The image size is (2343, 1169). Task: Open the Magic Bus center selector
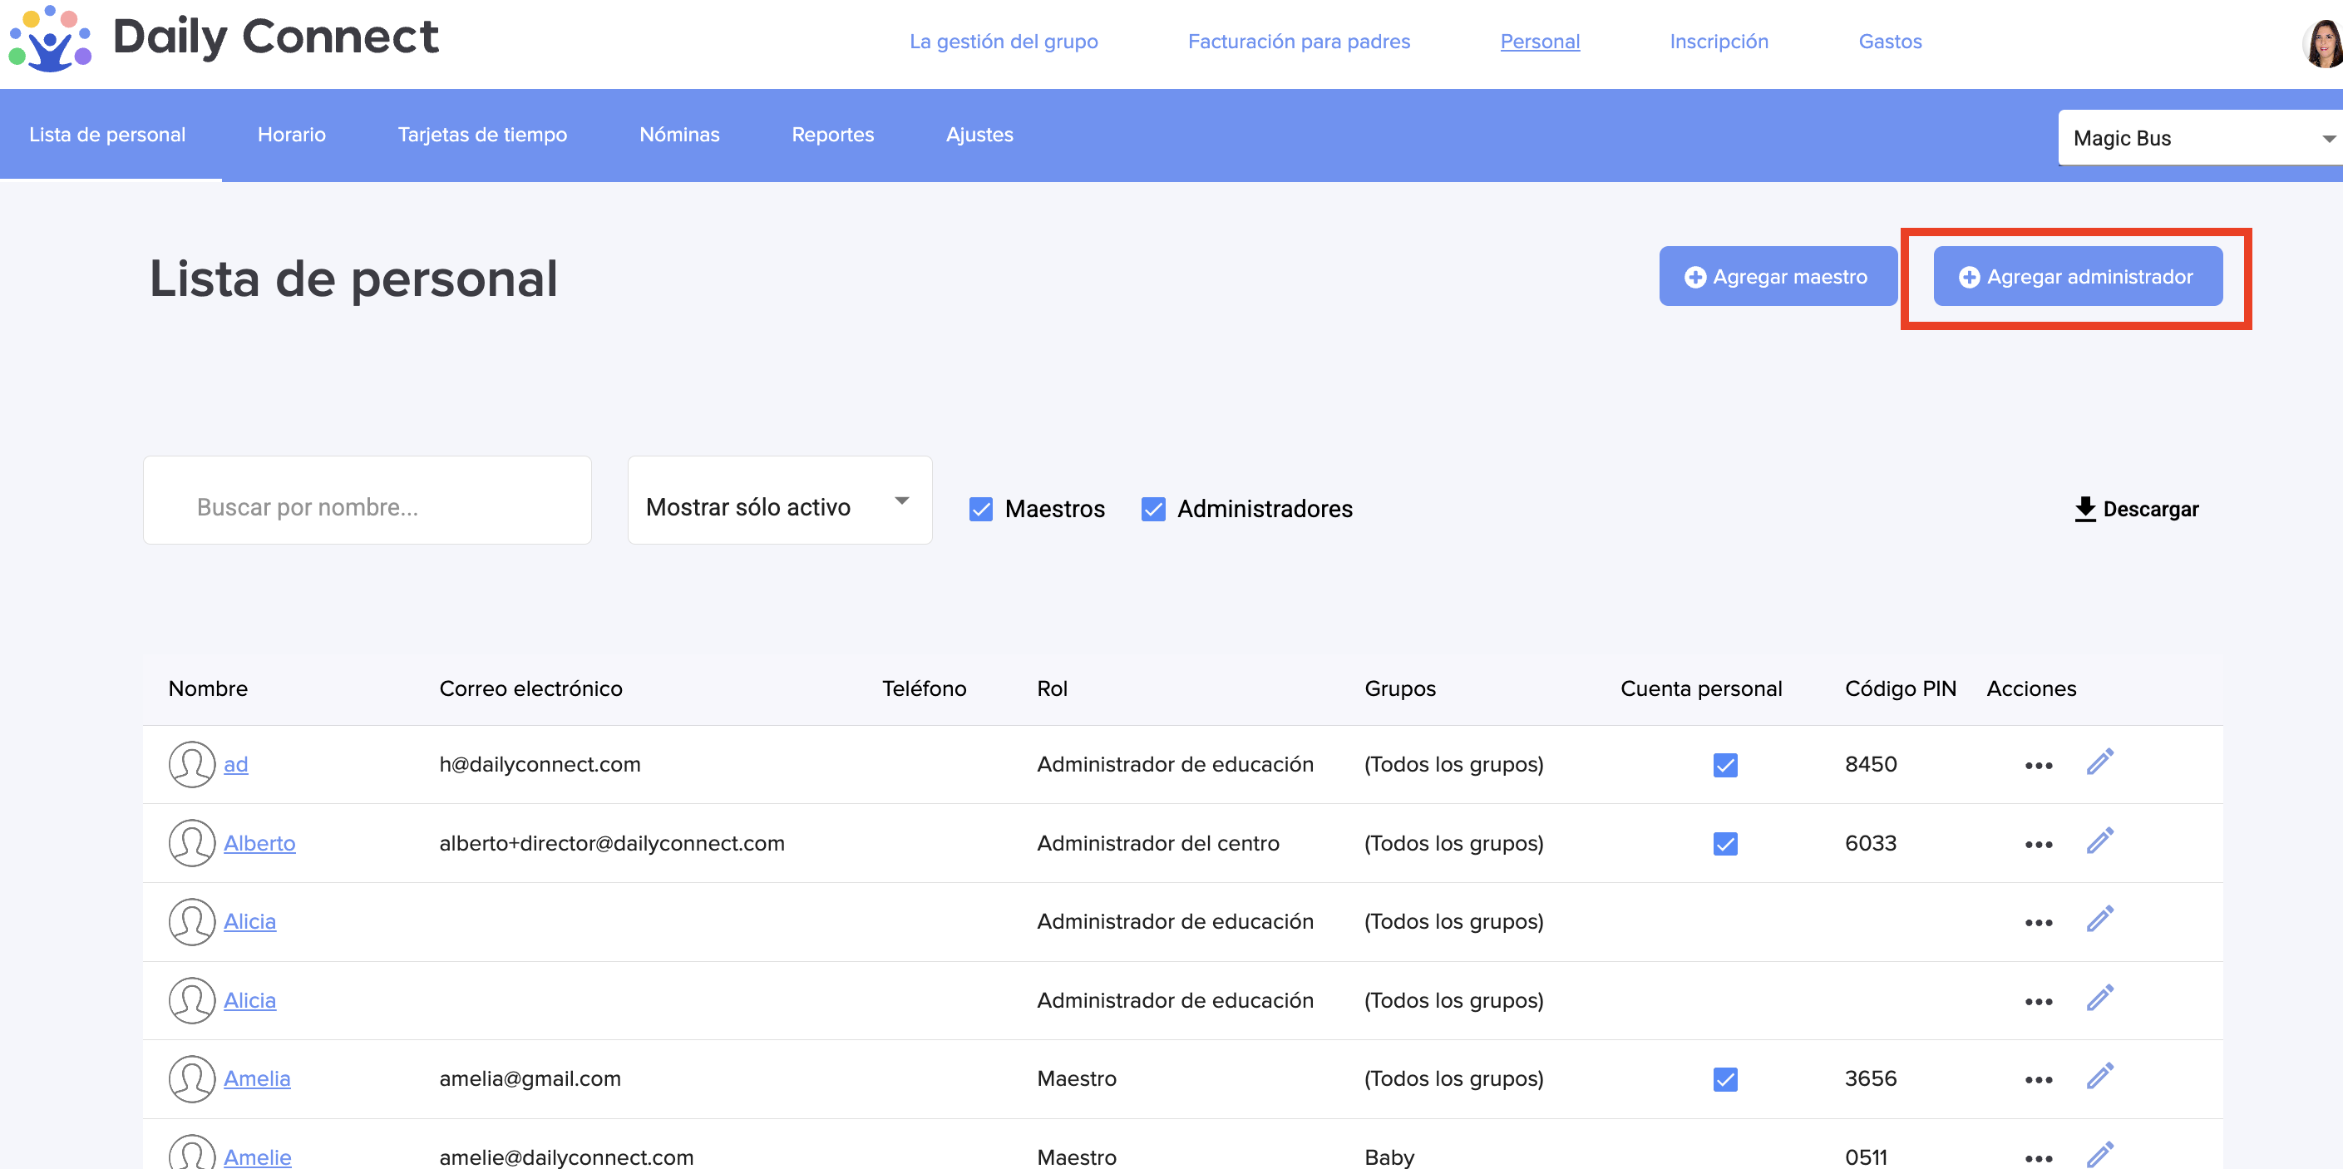(2201, 138)
